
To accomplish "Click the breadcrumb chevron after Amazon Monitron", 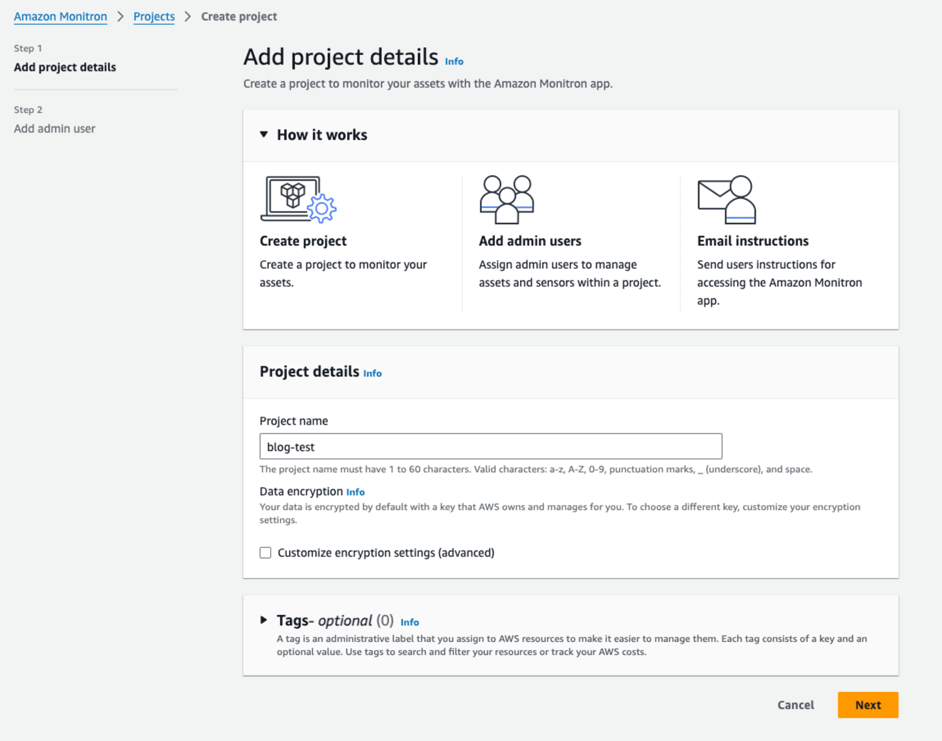I will [121, 16].
